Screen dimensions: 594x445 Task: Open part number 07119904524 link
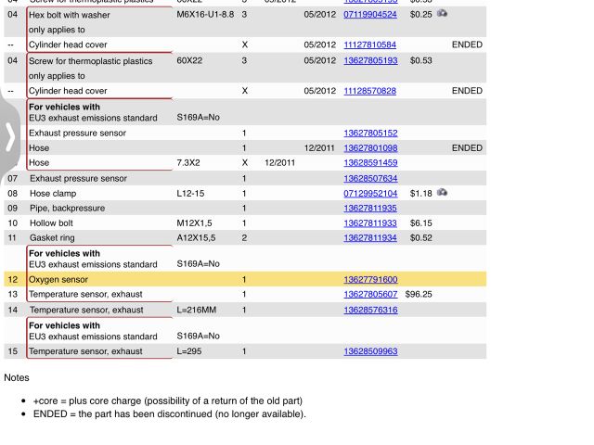[369, 15]
